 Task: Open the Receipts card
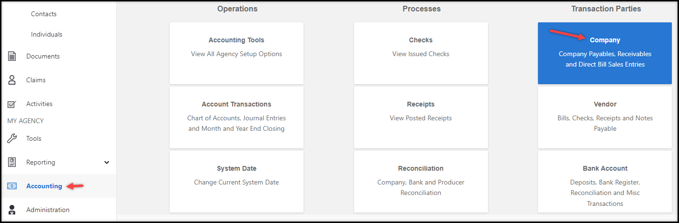[x=421, y=117]
